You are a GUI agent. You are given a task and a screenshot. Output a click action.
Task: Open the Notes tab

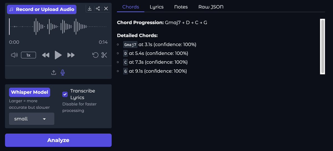(x=181, y=7)
